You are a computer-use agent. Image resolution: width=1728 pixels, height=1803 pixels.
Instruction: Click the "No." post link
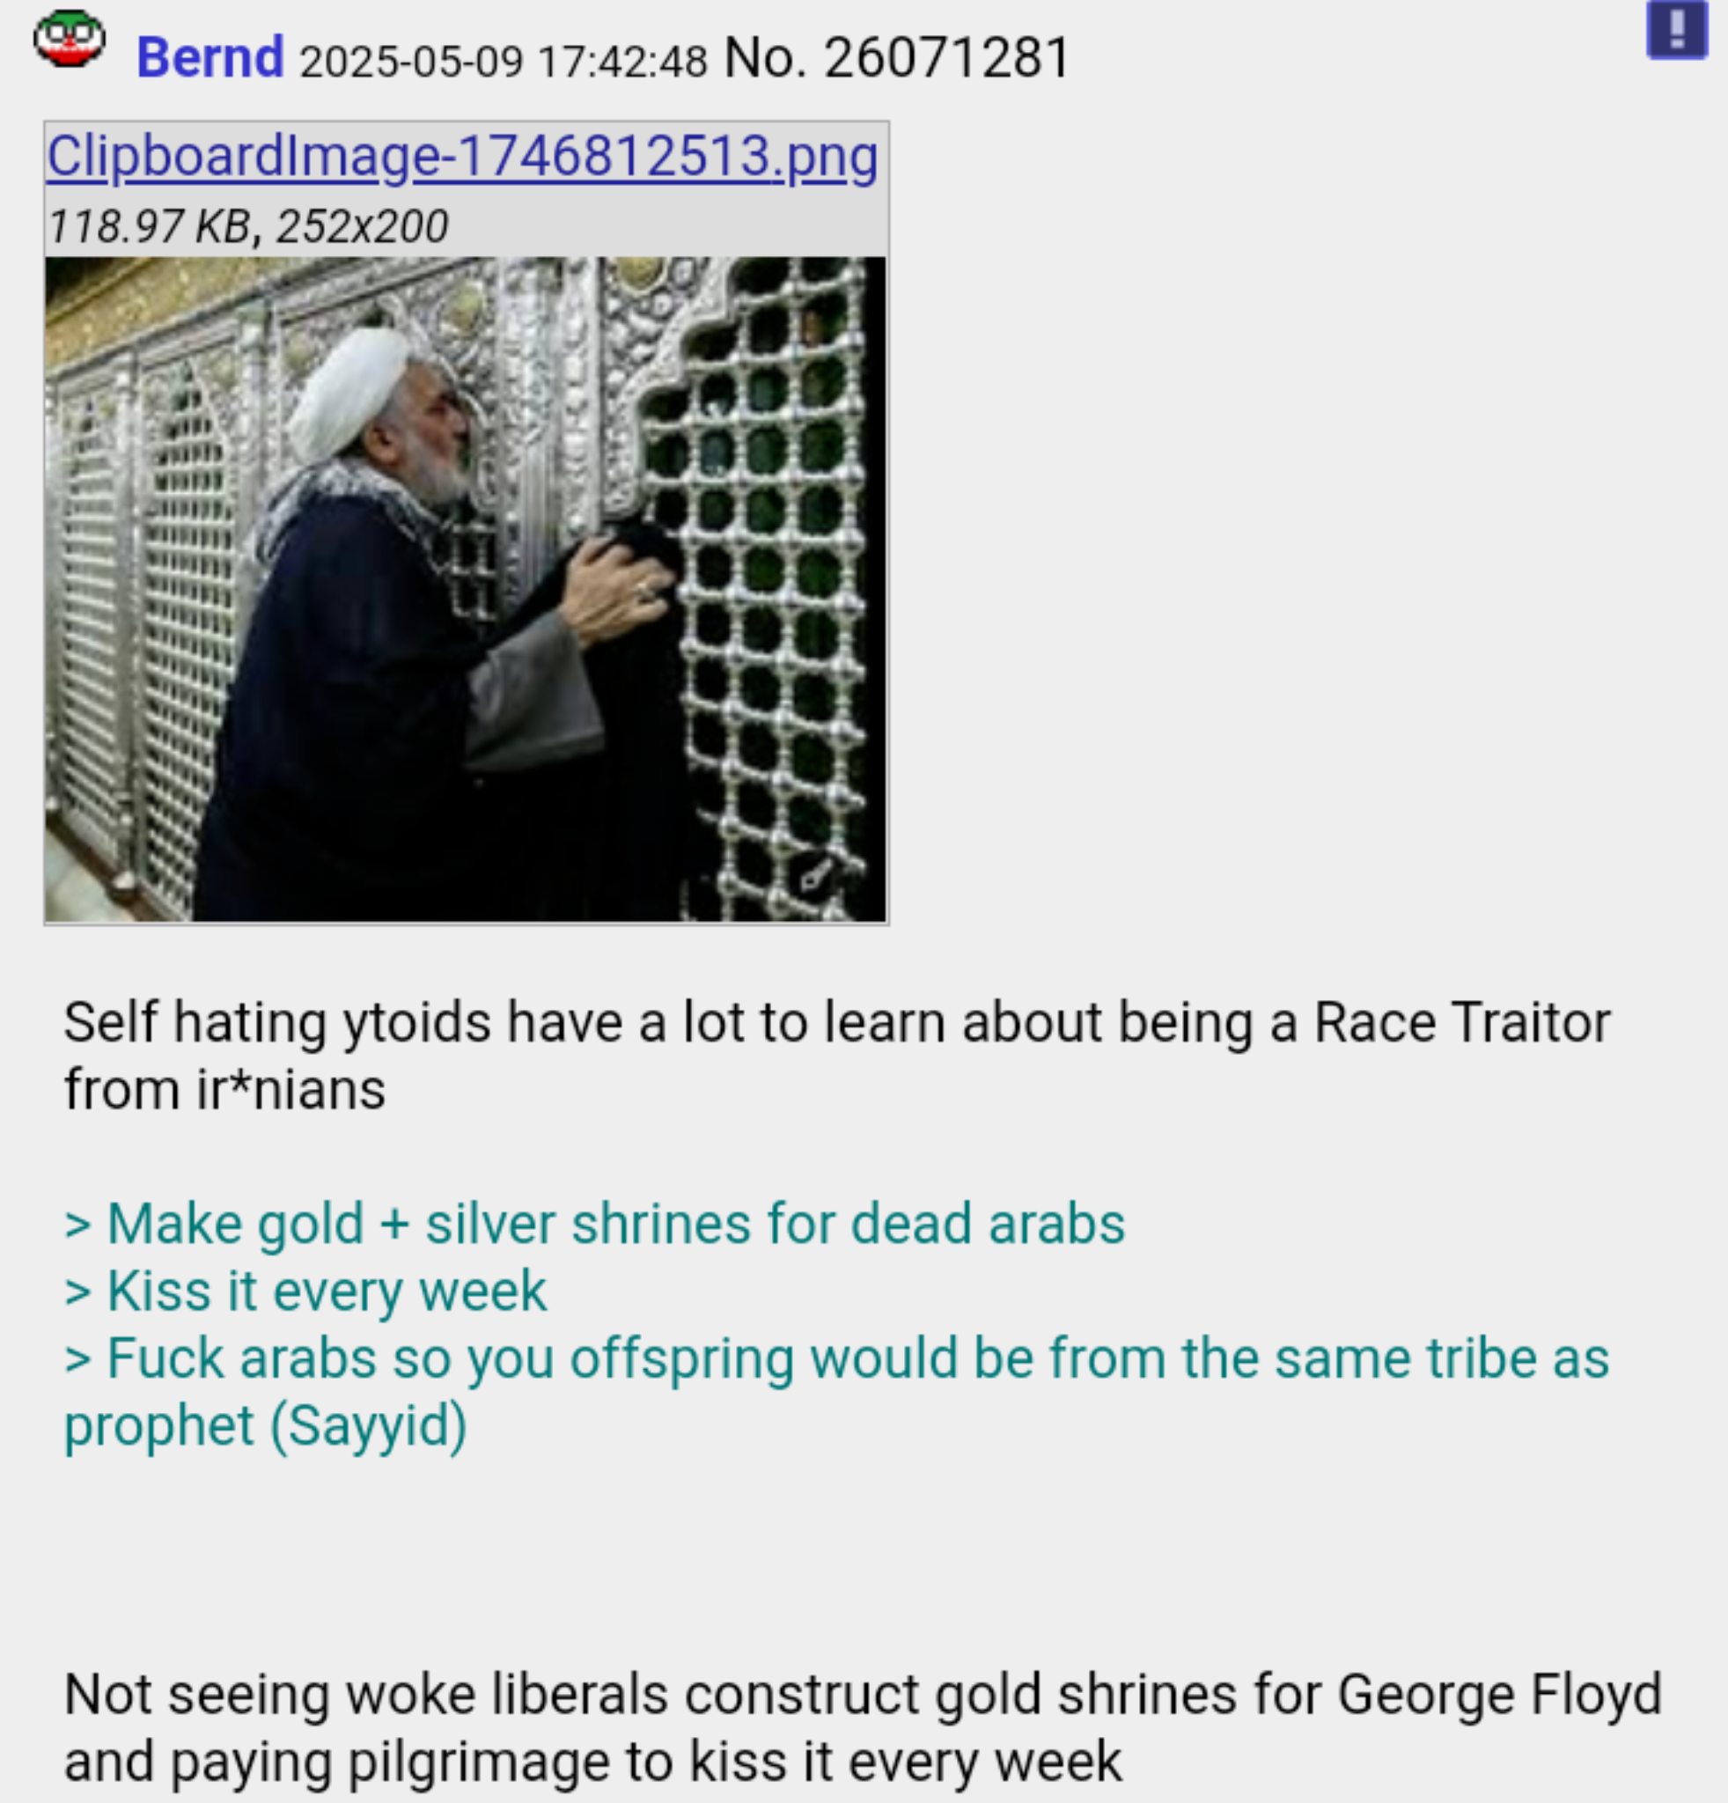(765, 57)
